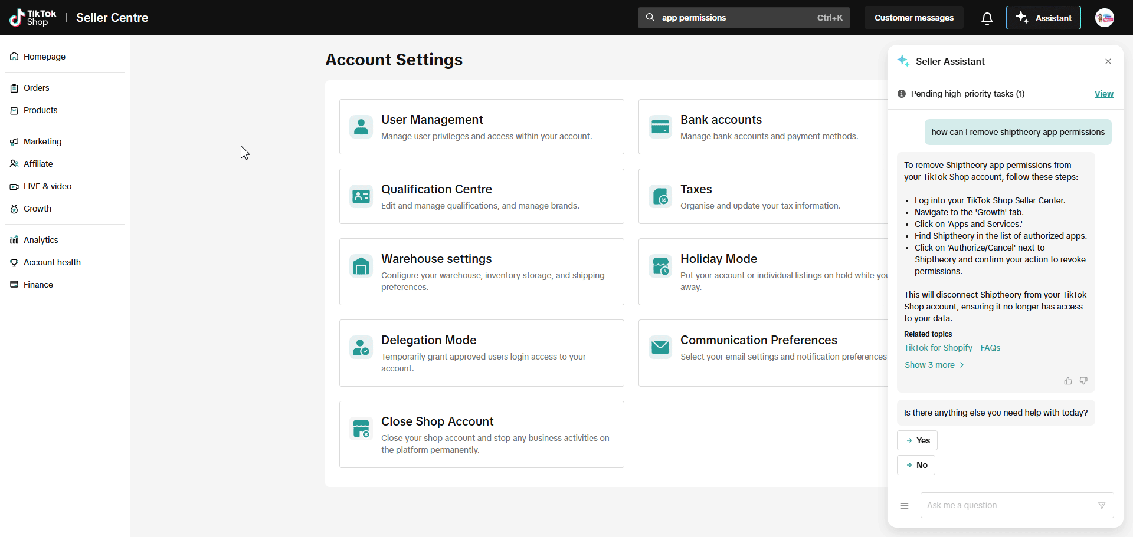1133x537 pixels.
Task: Answer No to the assistant
Action: click(916, 465)
